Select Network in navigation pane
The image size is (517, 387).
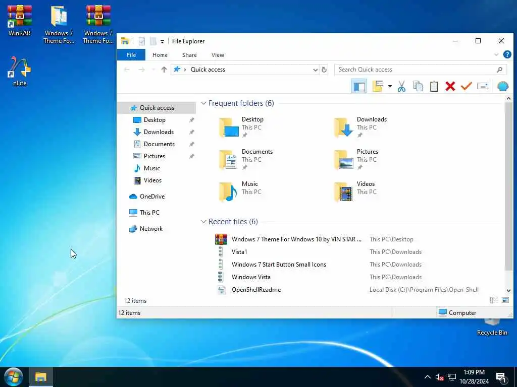150,229
